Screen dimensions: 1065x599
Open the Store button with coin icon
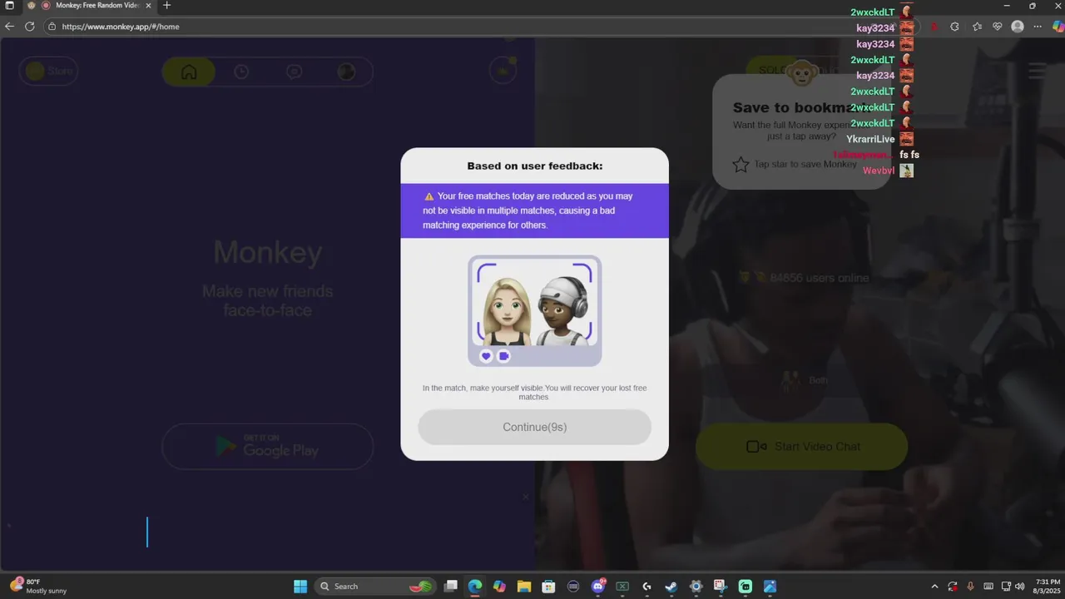[49, 71]
